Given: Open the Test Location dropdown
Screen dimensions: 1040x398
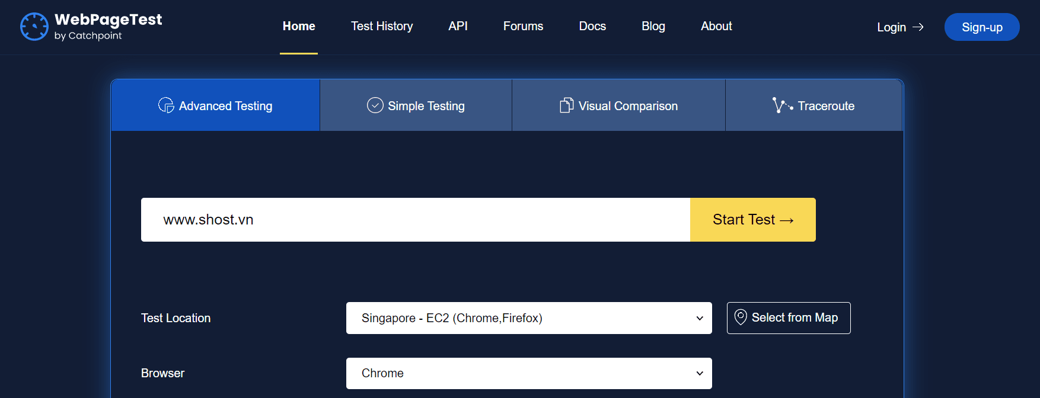Looking at the screenshot, I should coord(528,318).
